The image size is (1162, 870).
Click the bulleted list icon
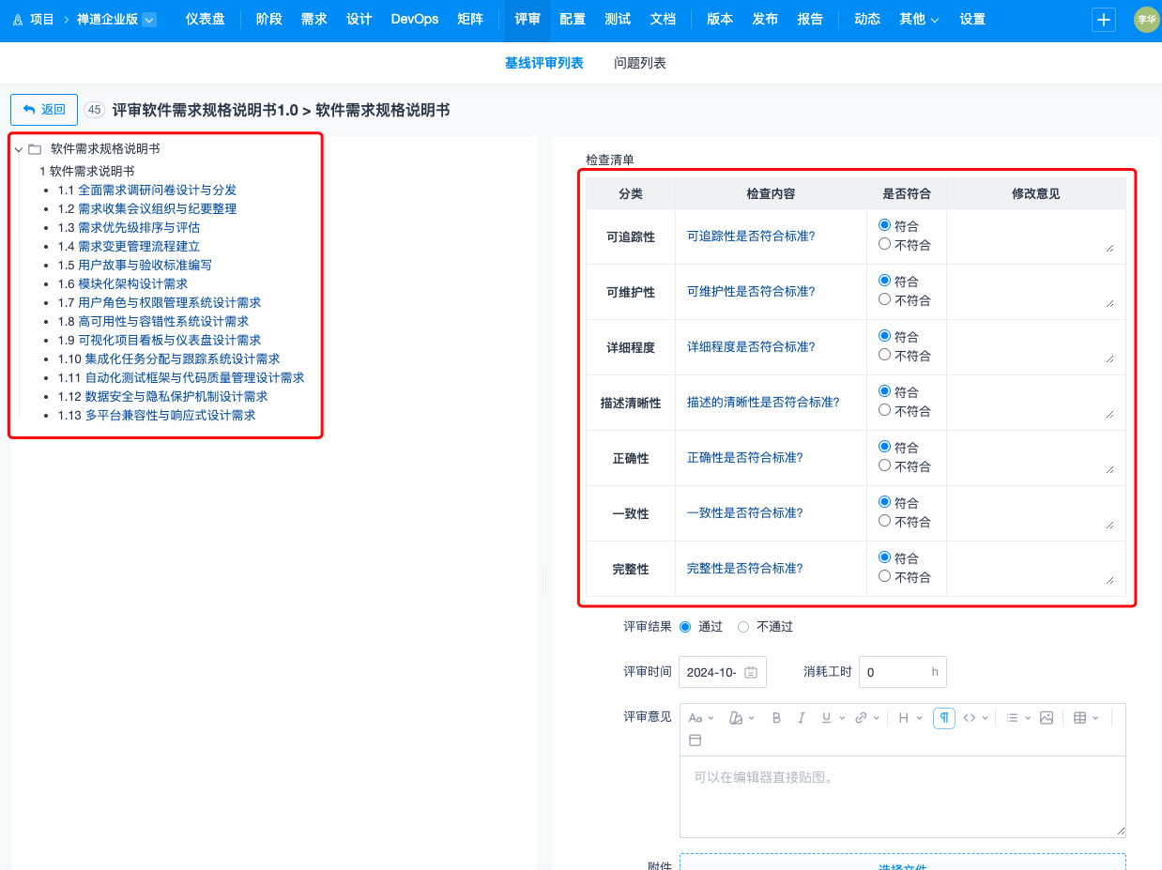(1012, 718)
